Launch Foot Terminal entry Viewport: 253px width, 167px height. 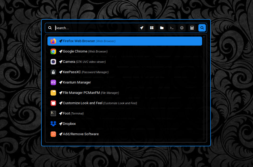pyautogui.click(x=125, y=113)
